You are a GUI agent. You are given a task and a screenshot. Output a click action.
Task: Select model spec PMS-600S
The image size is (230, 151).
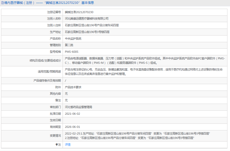coord(72,52)
